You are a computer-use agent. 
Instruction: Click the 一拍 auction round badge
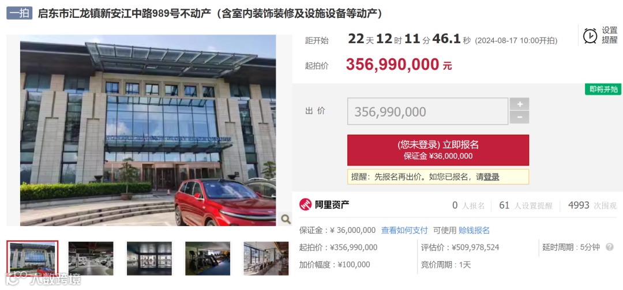[20, 13]
